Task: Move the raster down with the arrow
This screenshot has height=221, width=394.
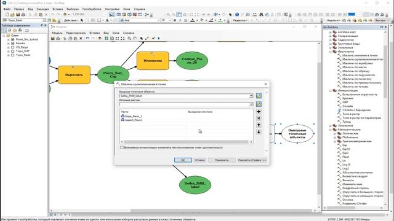Action: 259,132
